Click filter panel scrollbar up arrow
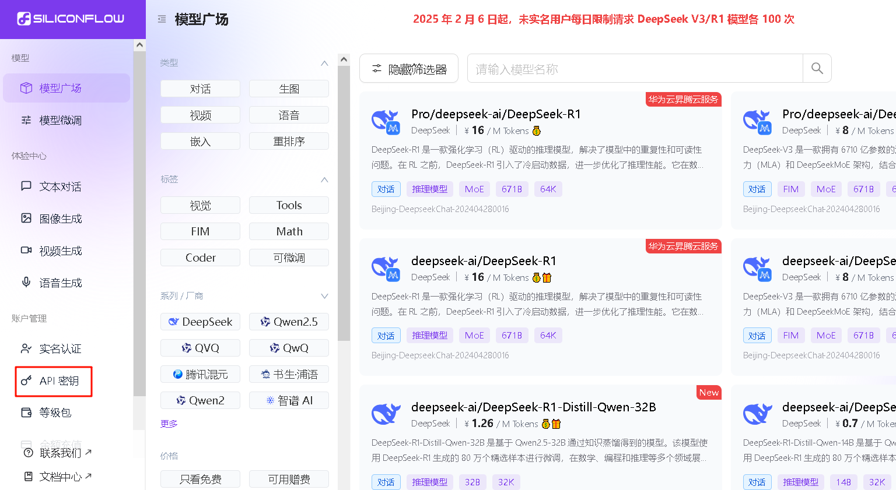 pyautogui.click(x=344, y=59)
